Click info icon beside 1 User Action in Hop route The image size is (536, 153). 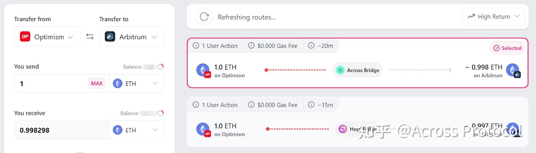click(196, 105)
